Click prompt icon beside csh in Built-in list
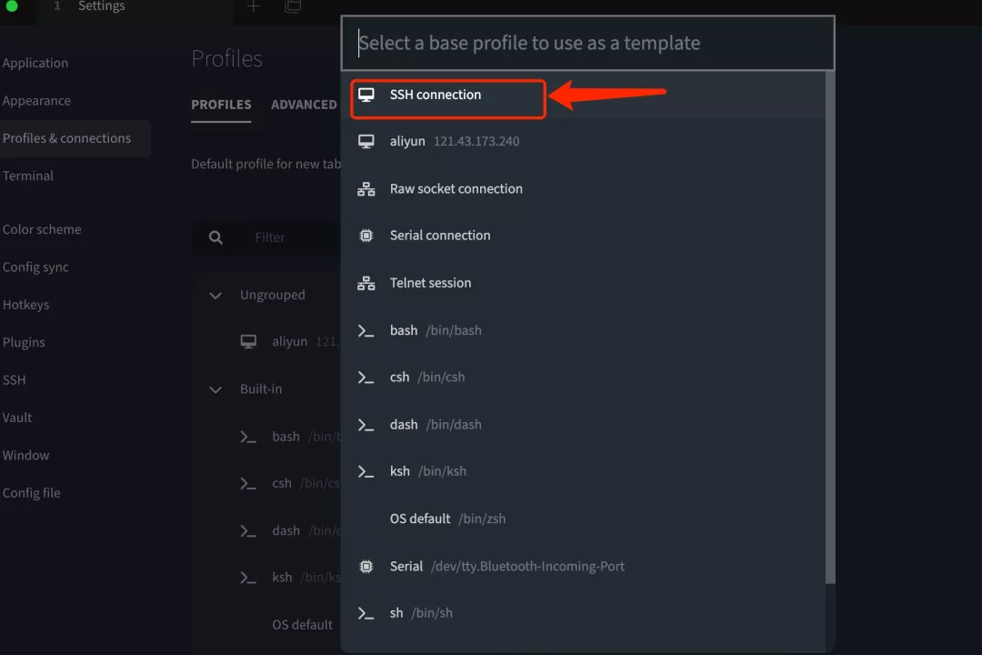982x655 pixels. (x=248, y=484)
